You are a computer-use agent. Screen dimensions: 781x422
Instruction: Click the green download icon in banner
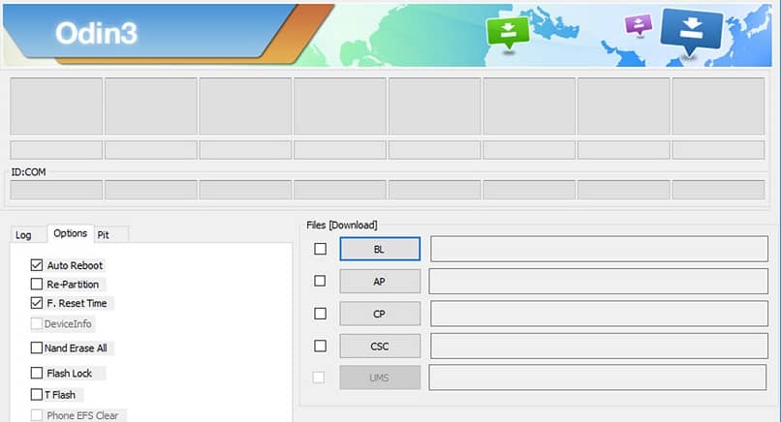coord(508,33)
